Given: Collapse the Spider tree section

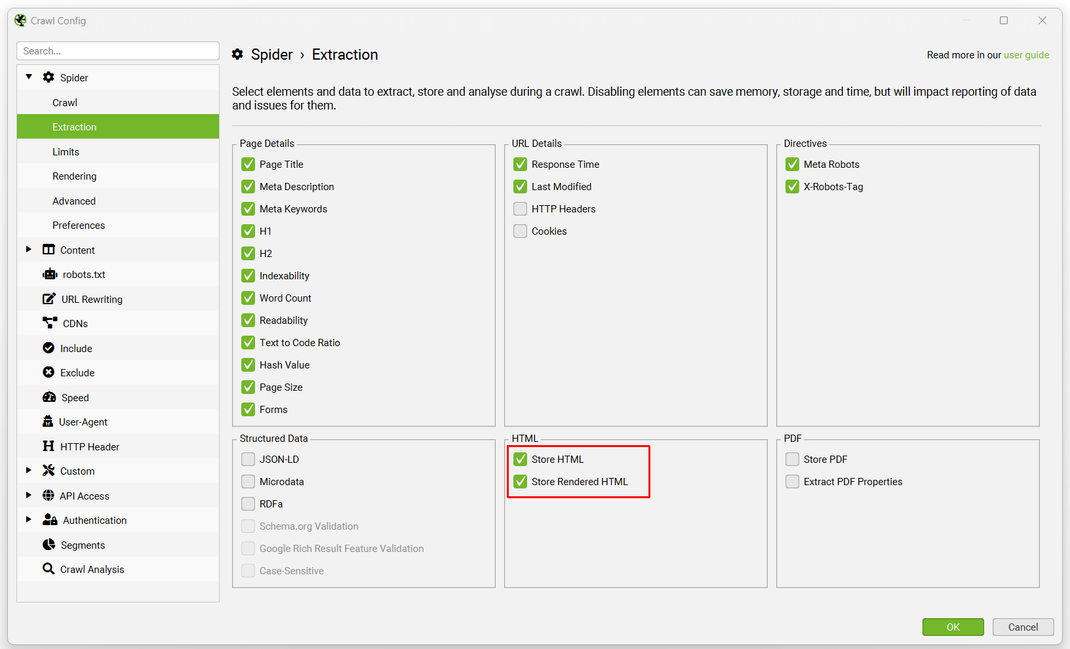Looking at the screenshot, I should [29, 77].
